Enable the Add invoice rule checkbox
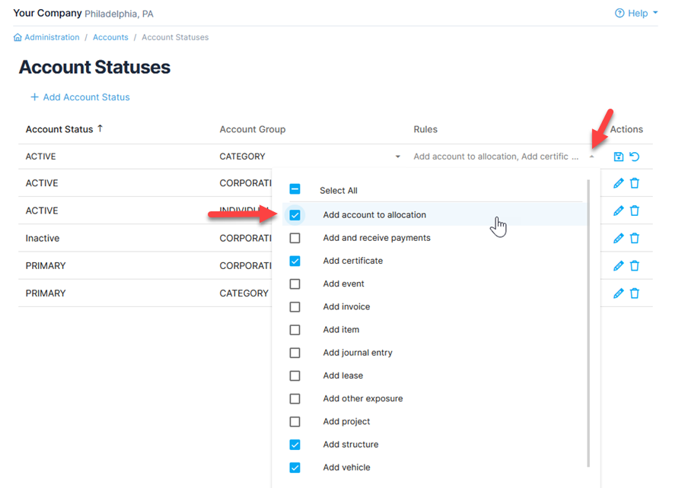Image resolution: width=685 pixels, height=488 pixels. pos(295,307)
